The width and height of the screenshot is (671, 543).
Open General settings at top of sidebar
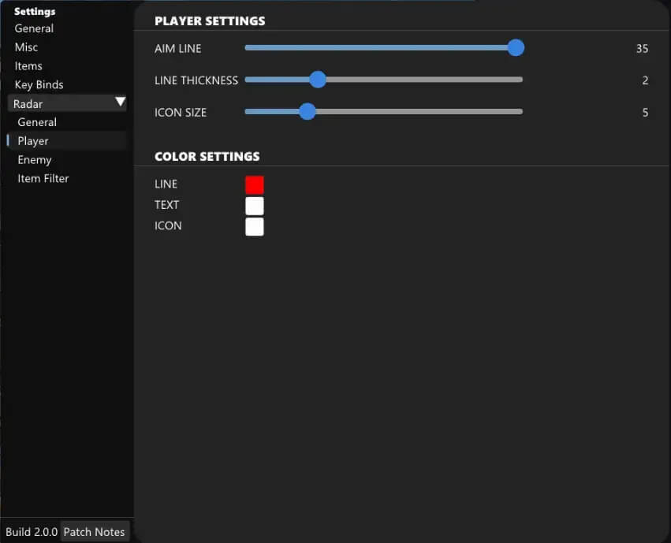click(34, 28)
